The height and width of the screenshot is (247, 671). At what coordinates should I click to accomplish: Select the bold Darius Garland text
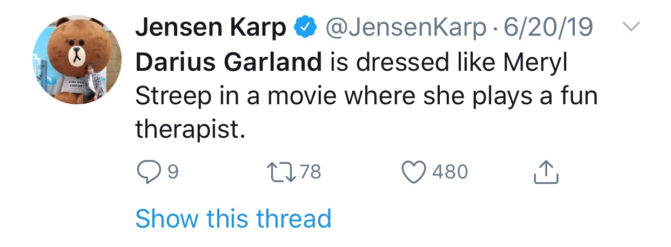227,63
